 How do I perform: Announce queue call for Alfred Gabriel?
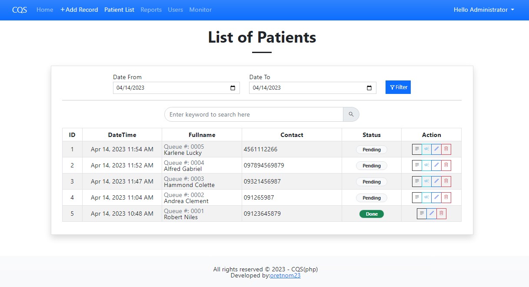(426, 165)
